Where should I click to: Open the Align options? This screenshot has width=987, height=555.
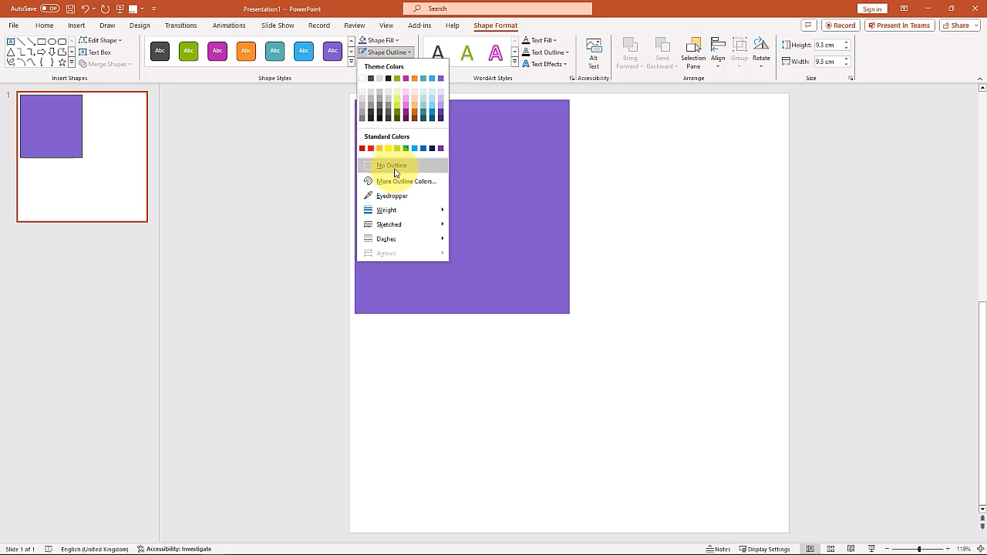718,52
